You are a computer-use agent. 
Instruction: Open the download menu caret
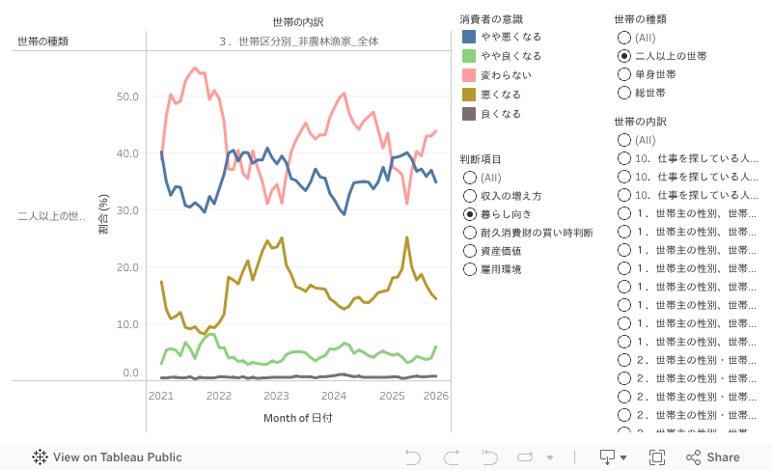[623, 458]
